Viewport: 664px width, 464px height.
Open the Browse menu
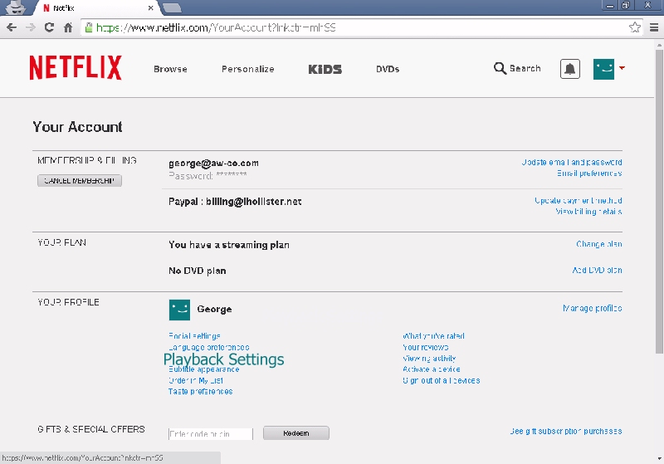tap(170, 69)
